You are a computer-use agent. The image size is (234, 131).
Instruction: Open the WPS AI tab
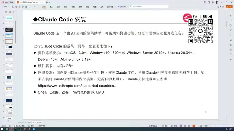[122, 7]
